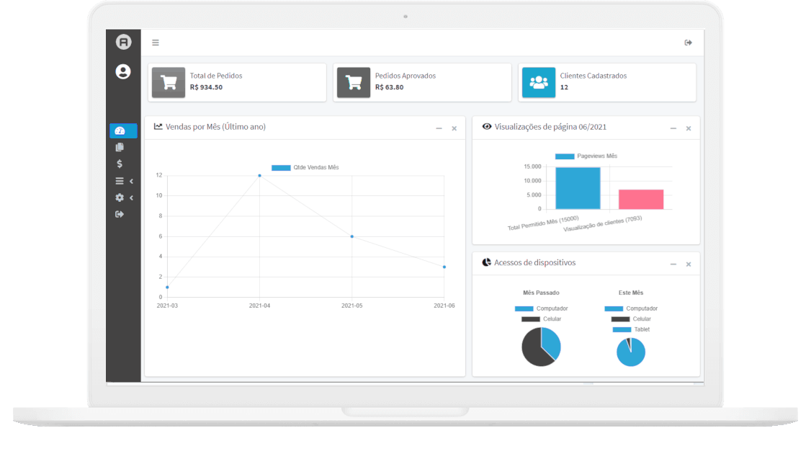Click the Mês Passado pie chart
The width and height of the screenshot is (811, 454).
[541, 347]
